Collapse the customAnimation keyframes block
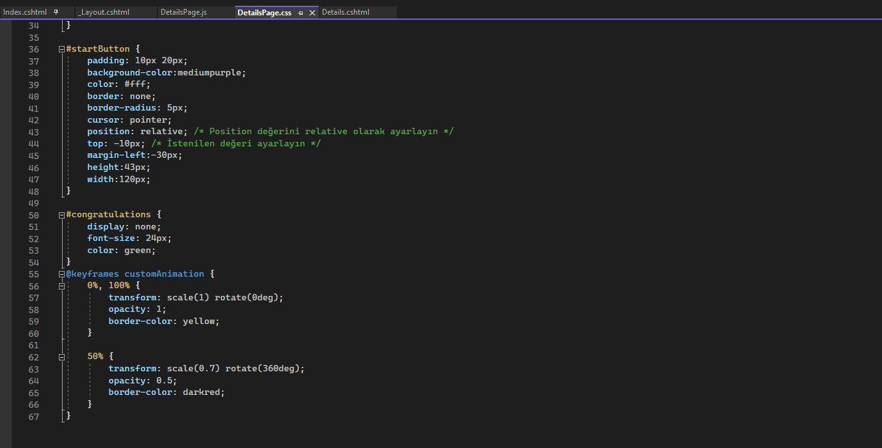Screen dimensions: 882x448 pos(61,274)
